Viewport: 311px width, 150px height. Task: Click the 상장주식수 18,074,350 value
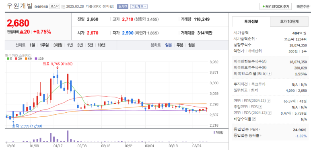click(x=298, y=45)
